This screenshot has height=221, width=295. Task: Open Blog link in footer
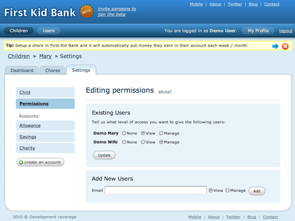tap(251, 217)
